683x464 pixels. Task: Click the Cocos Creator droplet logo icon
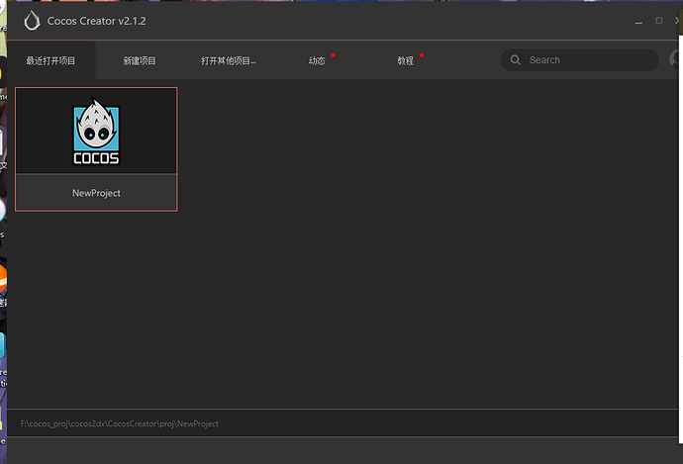(x=32, y=21)
